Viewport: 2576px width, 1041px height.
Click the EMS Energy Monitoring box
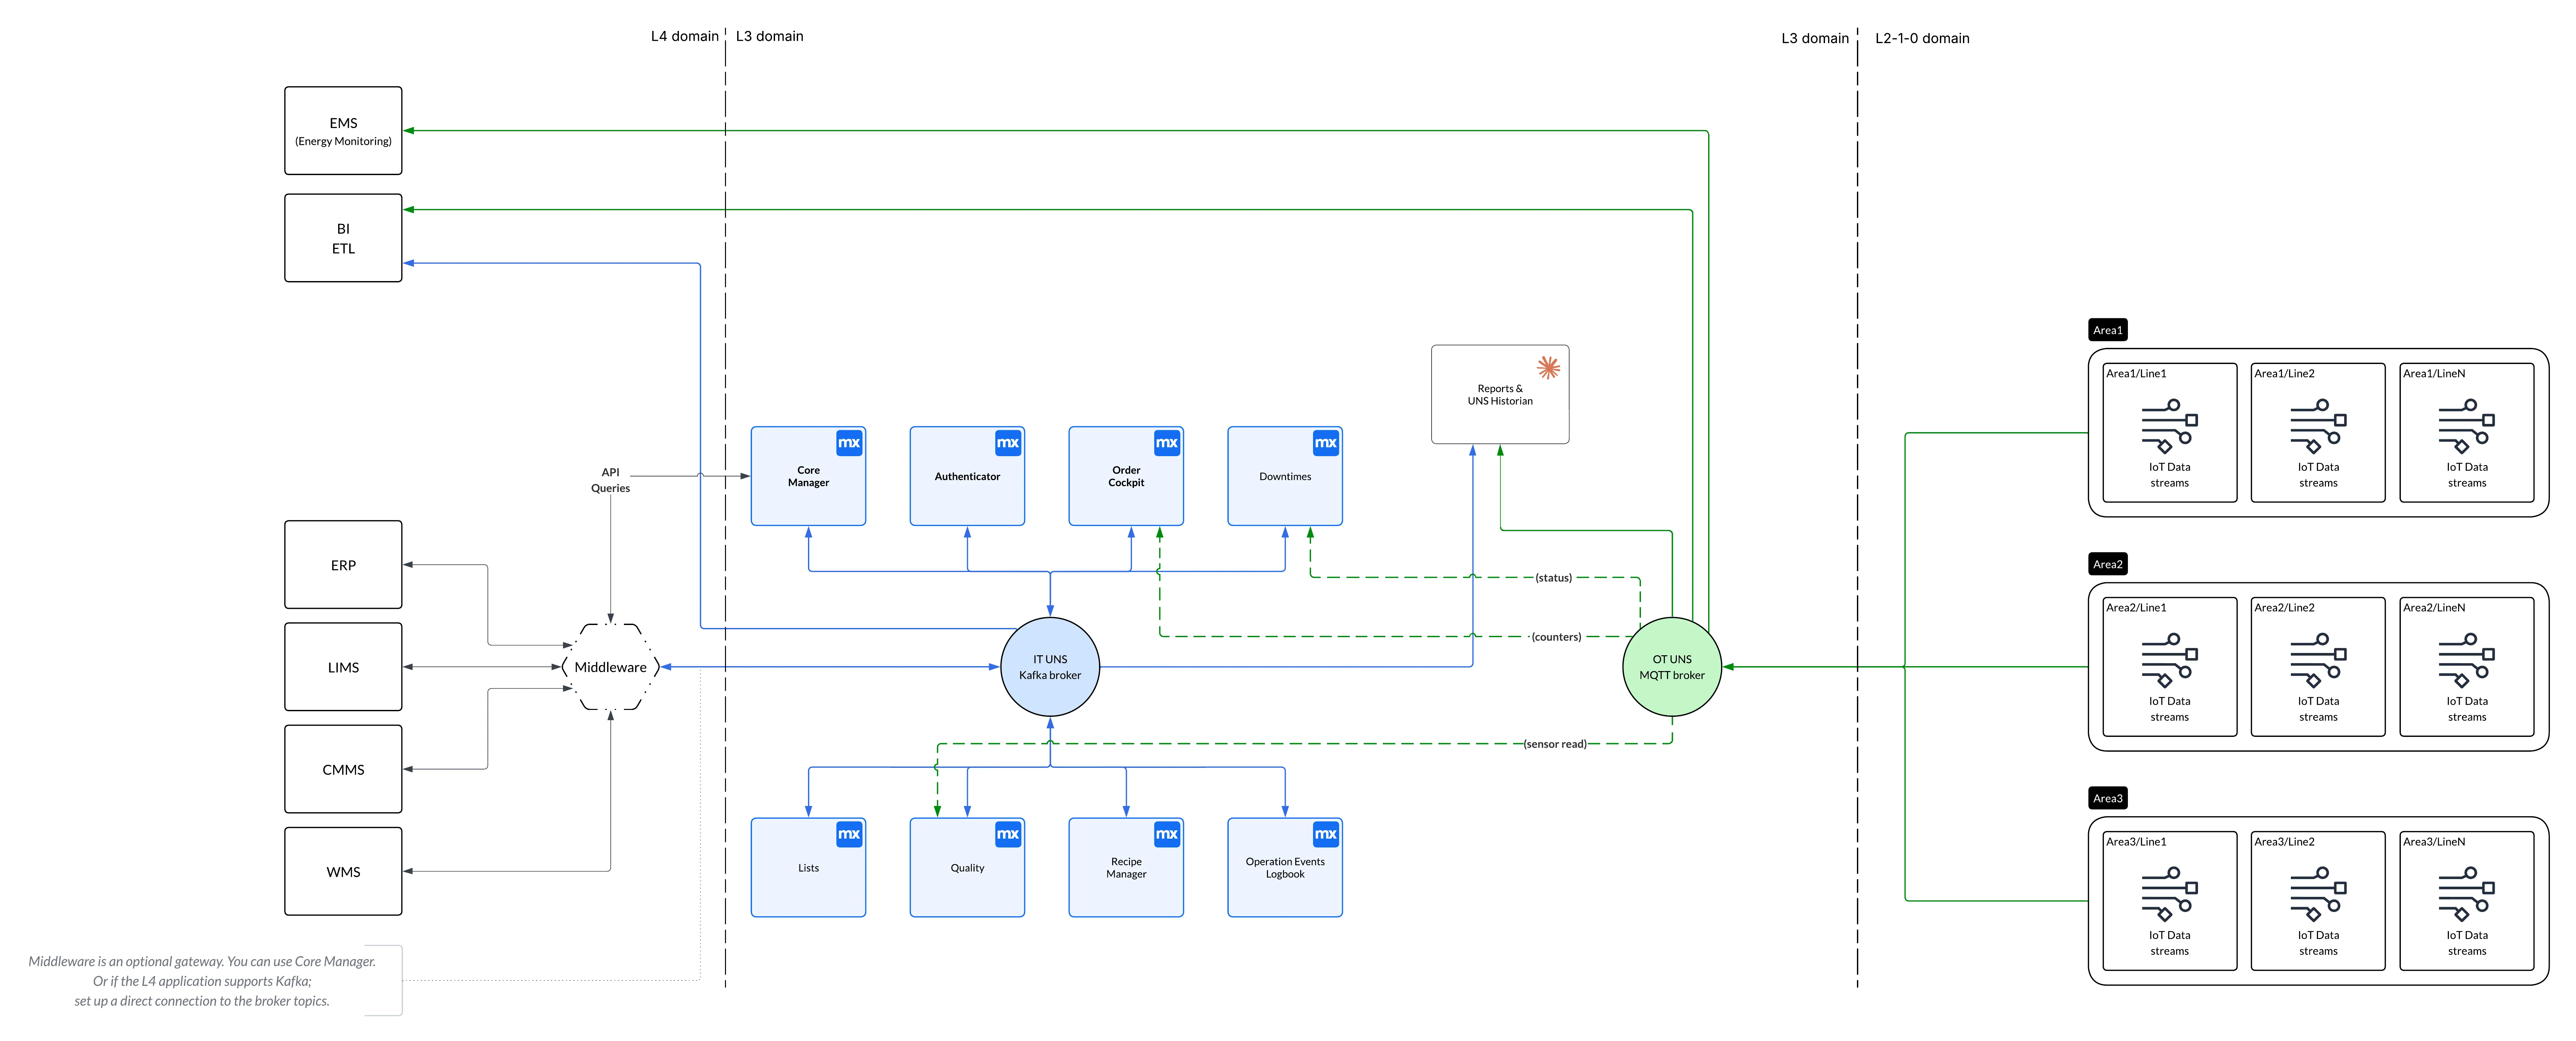coord(343,131)
